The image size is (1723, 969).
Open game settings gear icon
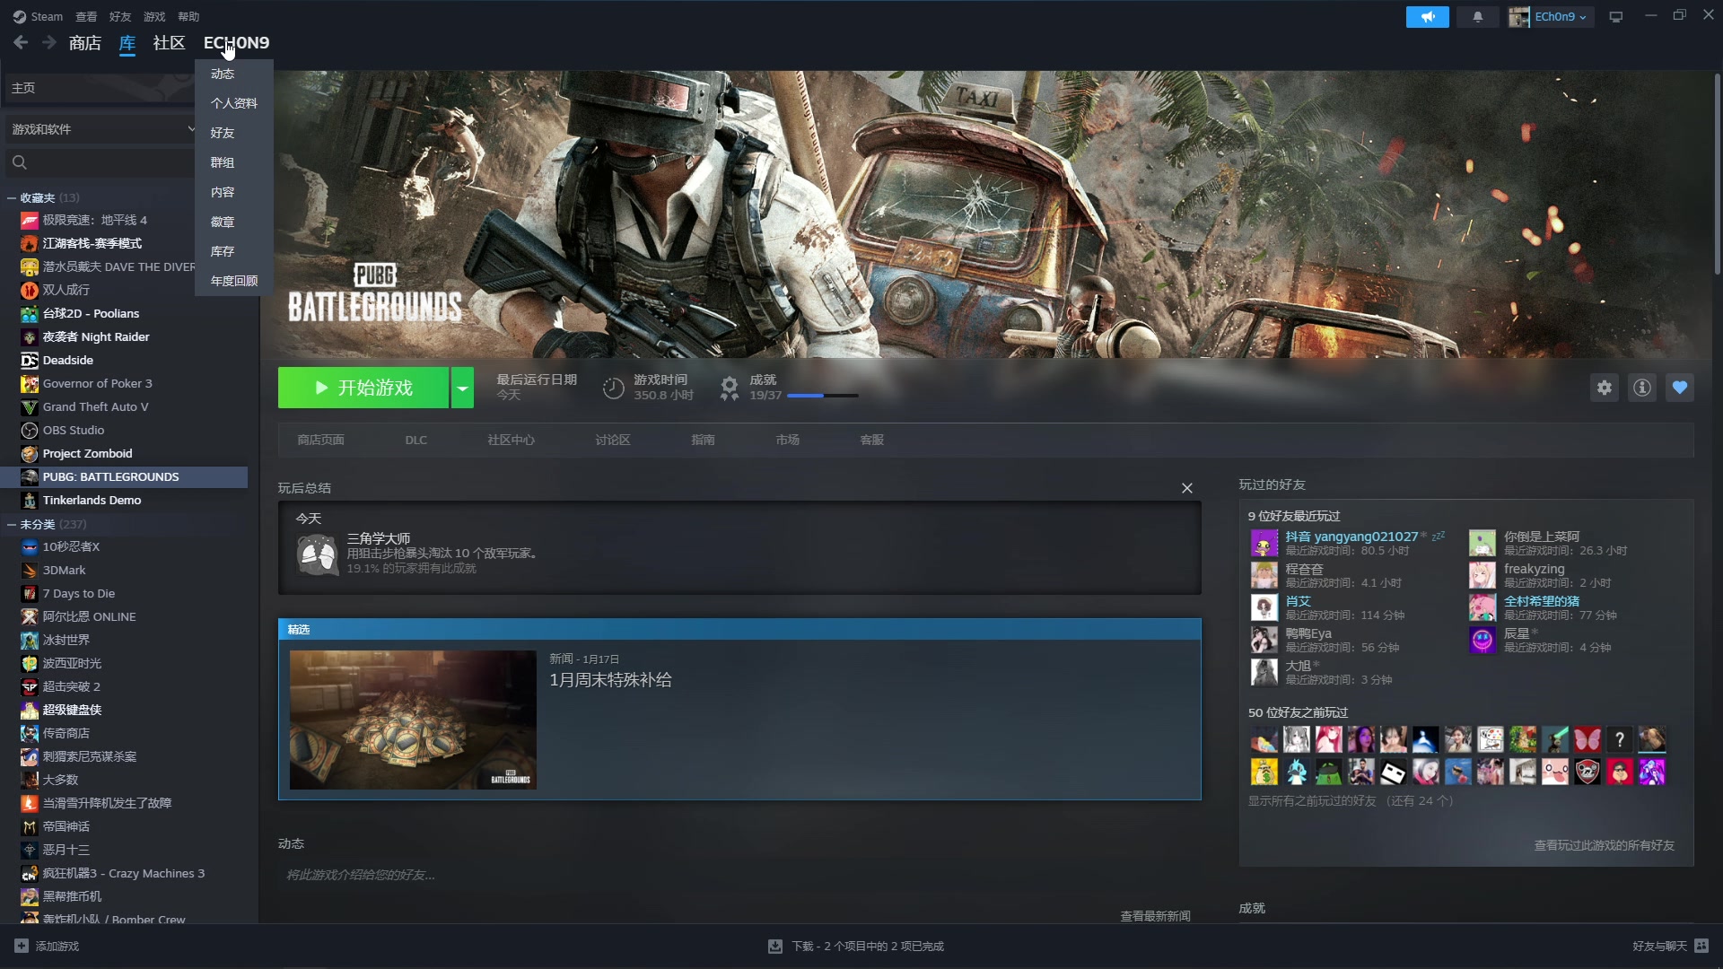click(x=1604, y=388)
